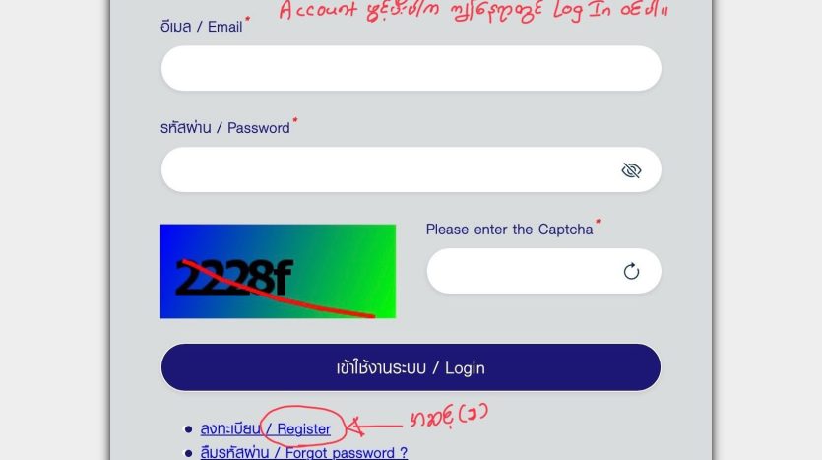
Task: Click the red asterisk beside the Captcha label
Action: click(598, 222)
